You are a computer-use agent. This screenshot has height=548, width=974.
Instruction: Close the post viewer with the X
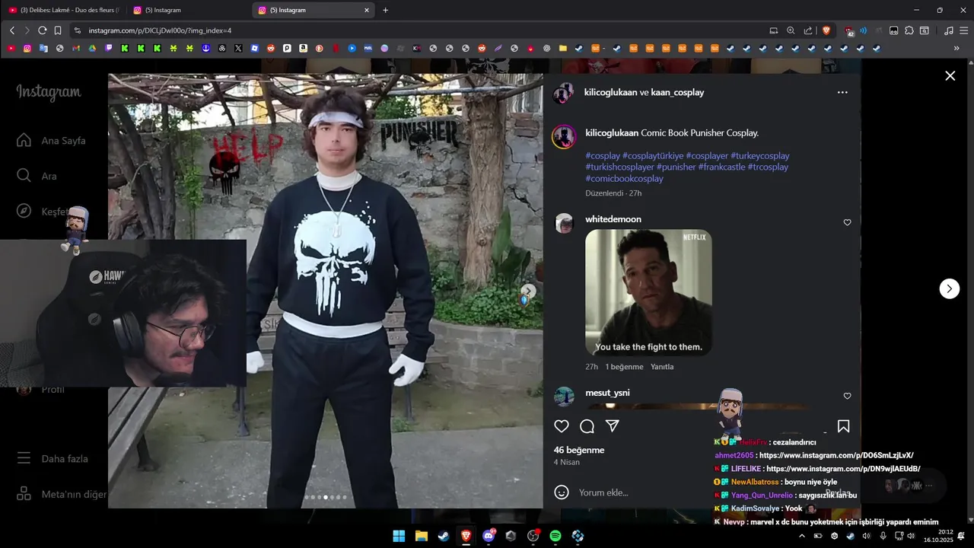[950, 75]
